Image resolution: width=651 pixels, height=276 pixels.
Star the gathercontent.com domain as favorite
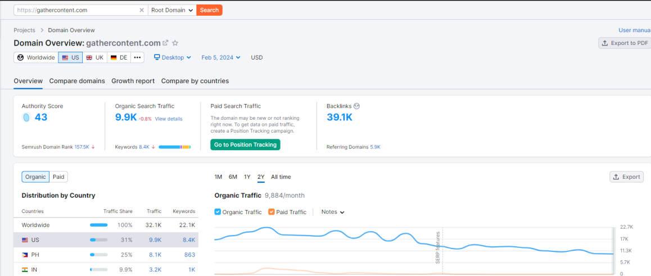pos(175,43)
